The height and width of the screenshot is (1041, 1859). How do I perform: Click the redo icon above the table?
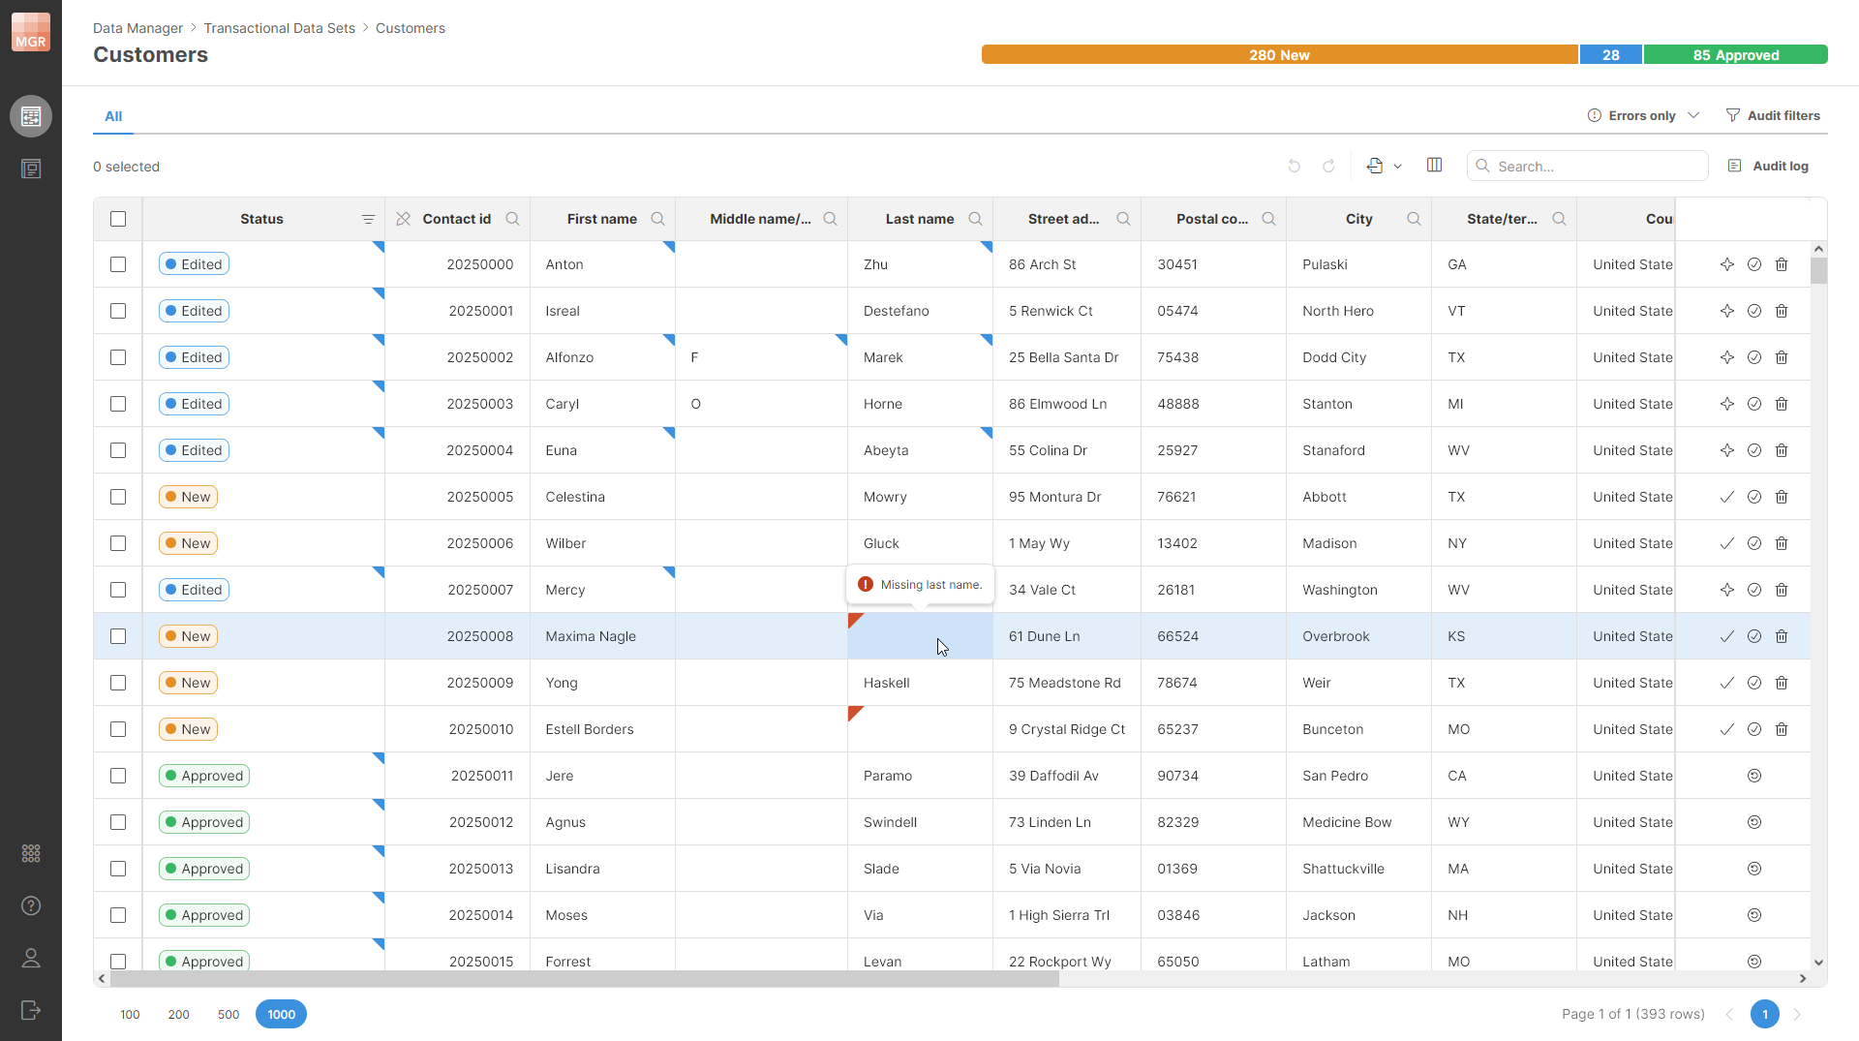pos(1328,166)
